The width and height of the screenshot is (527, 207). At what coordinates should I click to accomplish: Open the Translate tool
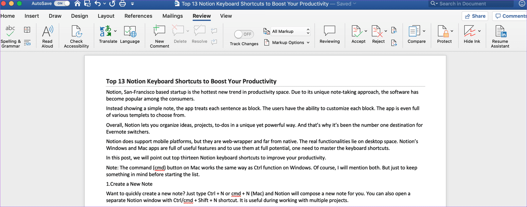[x=108, y=35]
